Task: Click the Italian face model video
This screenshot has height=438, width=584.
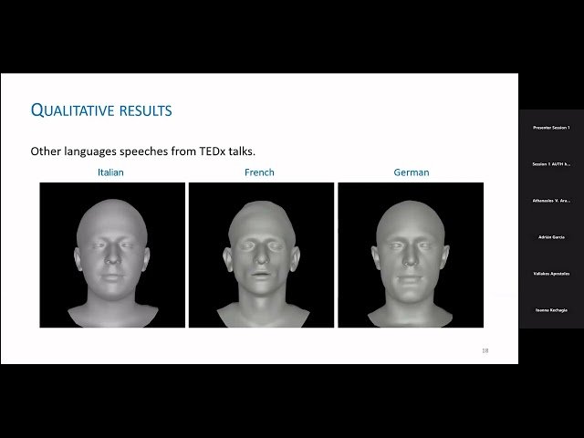Action: [112, 255]
